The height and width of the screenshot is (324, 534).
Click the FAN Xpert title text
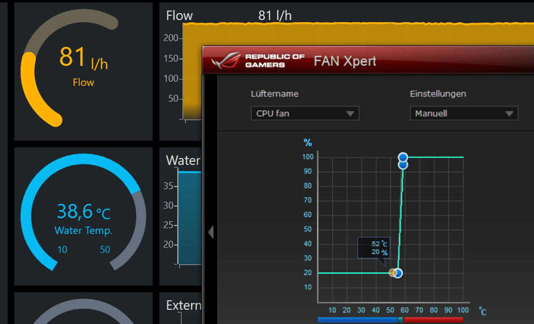click(x=345, y=61)
